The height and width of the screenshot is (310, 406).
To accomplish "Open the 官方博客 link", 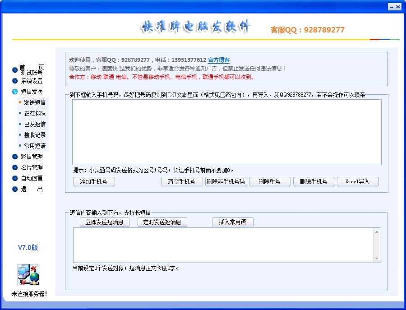I will coord(218,60).
